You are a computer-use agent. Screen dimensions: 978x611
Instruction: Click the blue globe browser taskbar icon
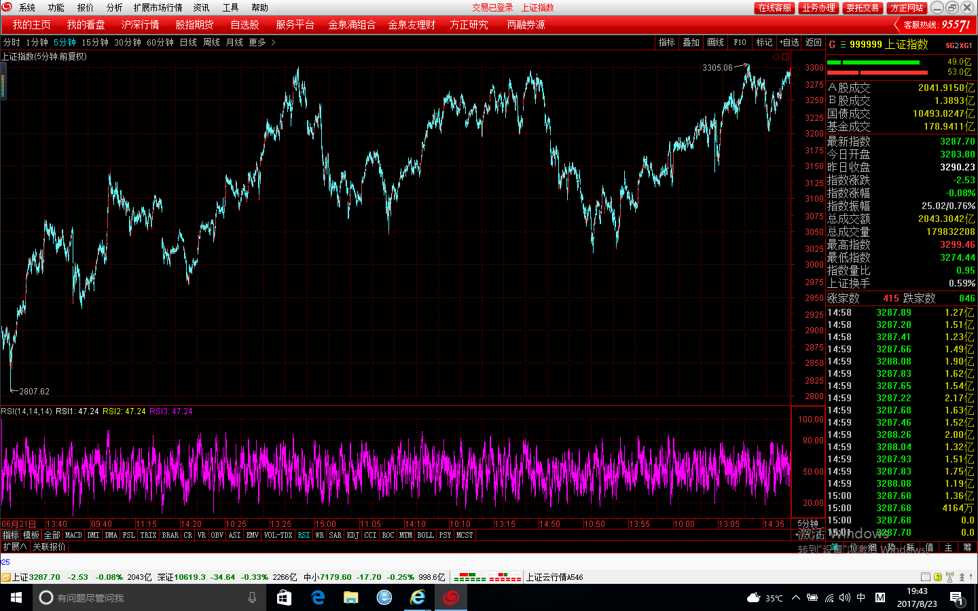(384, 597)
